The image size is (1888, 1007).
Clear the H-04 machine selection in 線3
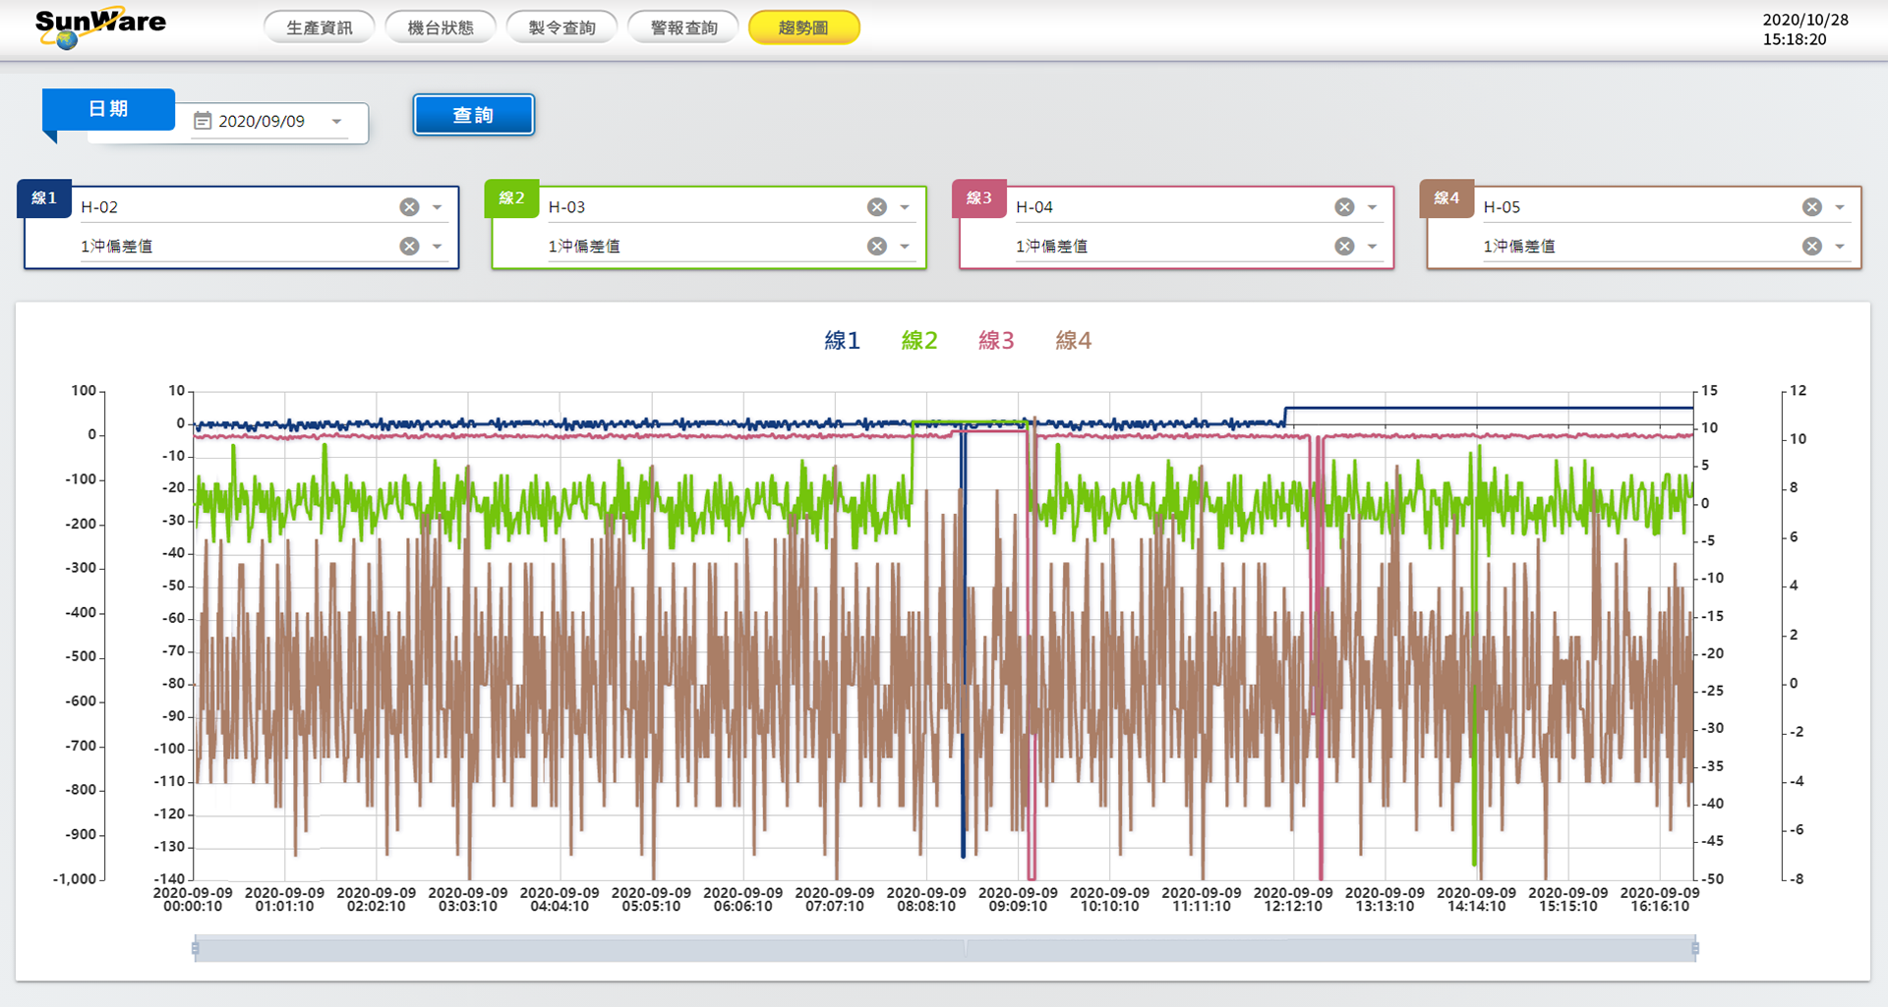tap(1344, 207)
